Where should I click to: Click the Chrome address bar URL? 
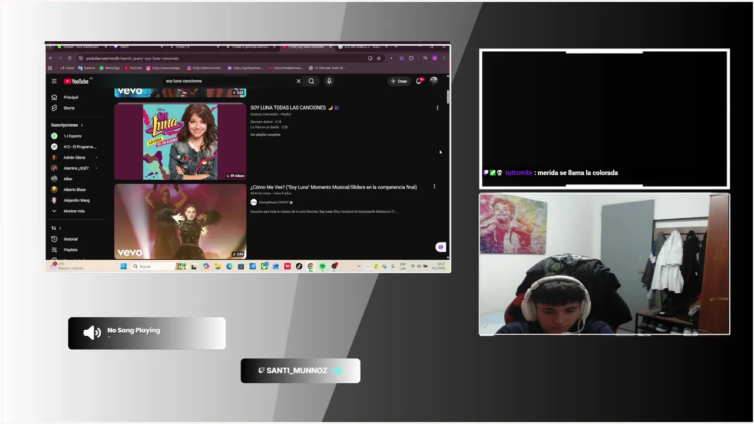132,58
